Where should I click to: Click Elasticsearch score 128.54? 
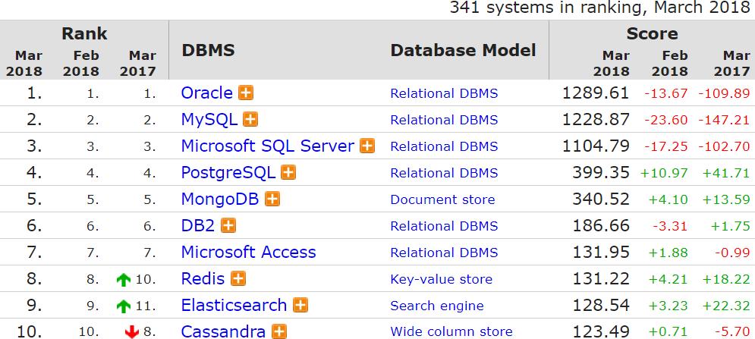click(601, 305)
